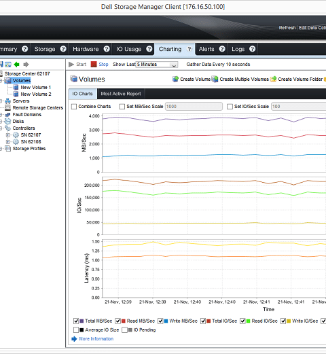Expand the SN 62107 controller node
326x354 pixels.
(x=8, y=135)
